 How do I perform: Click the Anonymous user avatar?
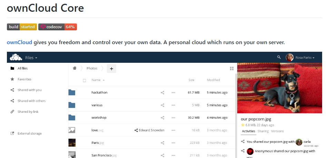coord(250,151)
